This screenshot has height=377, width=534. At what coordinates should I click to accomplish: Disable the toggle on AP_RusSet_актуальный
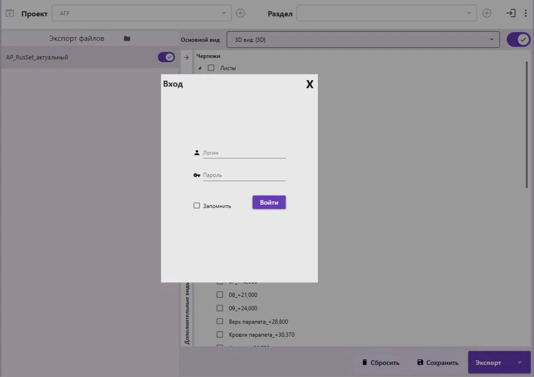[165, 58]
